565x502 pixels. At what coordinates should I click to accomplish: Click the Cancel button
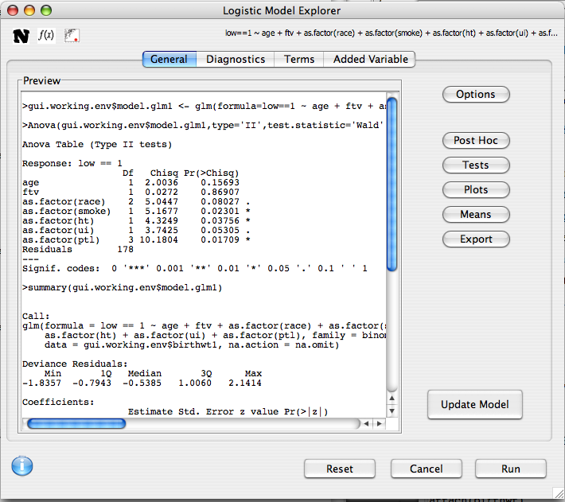click(427, 469)
